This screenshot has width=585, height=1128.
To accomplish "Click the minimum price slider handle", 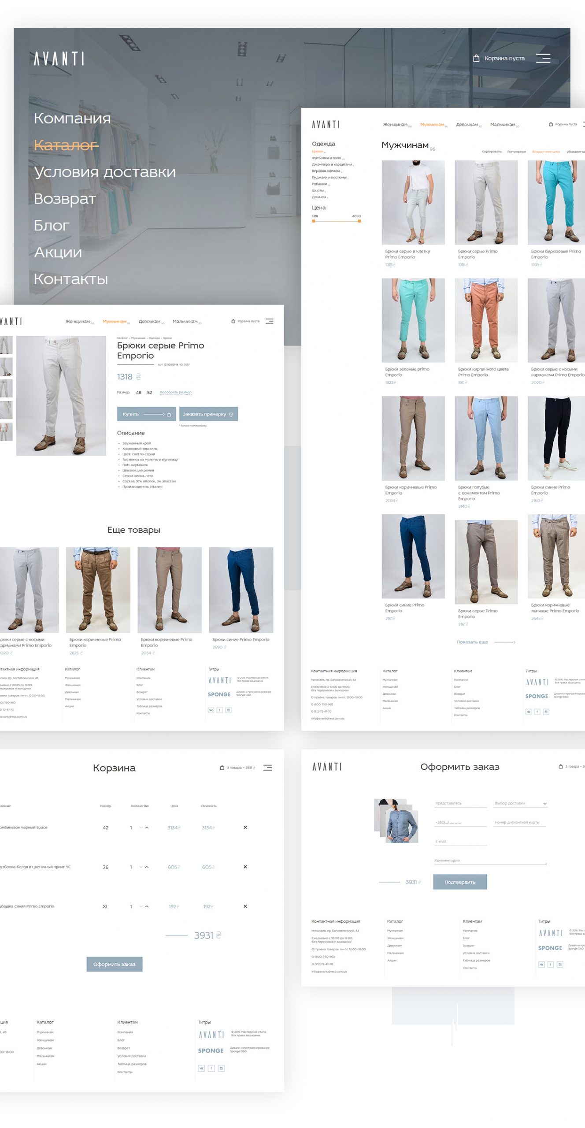I will [x=314, y=221].
